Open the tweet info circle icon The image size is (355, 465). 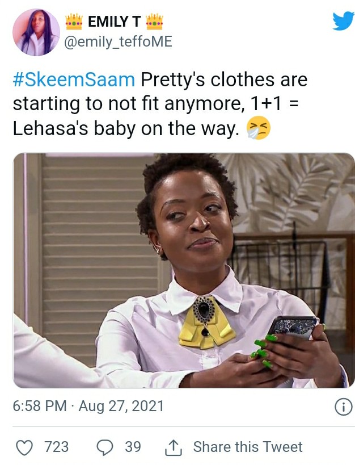point(344,407)
